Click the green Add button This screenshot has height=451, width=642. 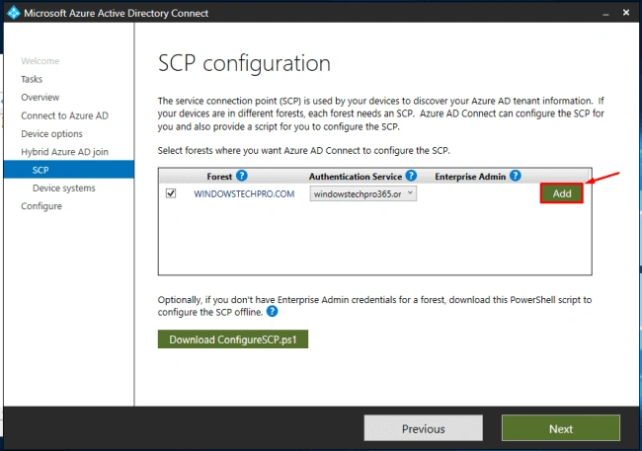562,193
